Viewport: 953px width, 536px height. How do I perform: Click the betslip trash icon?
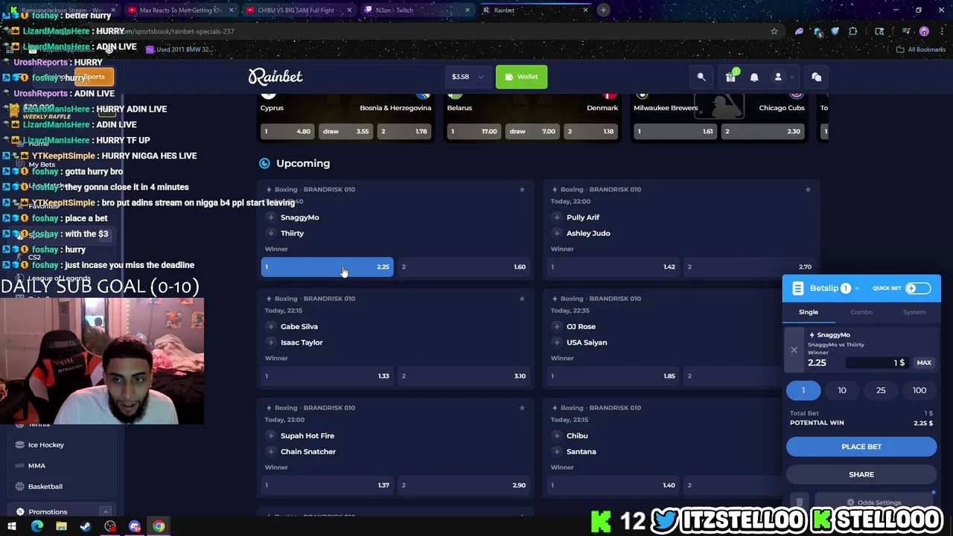[799, 502]
